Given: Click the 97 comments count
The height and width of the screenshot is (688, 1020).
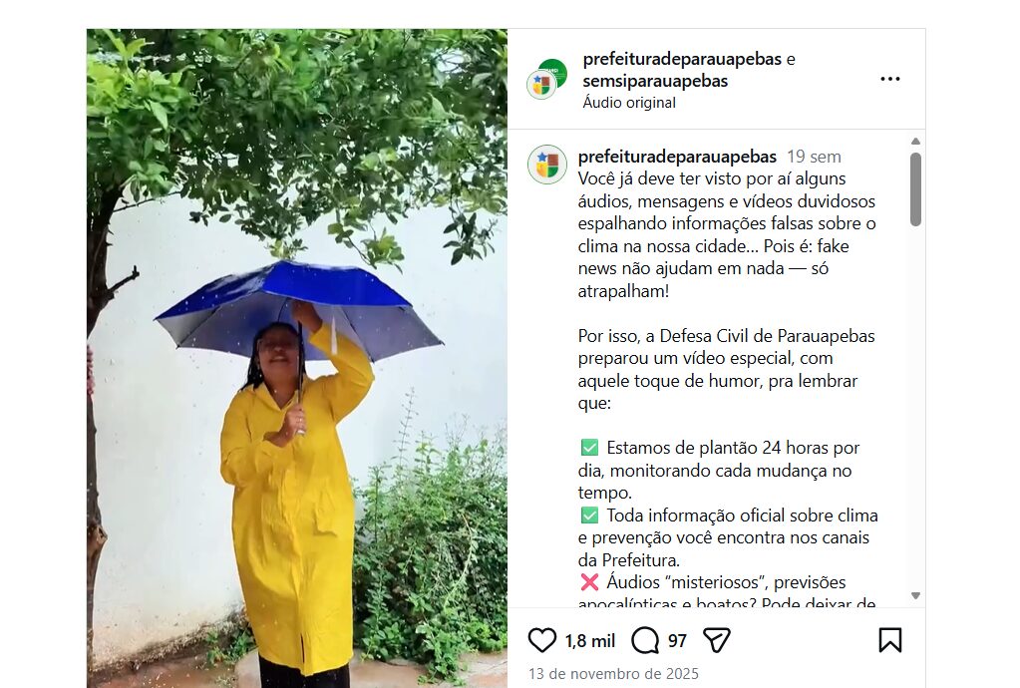Looking at the screenshot, I should 677,641.
